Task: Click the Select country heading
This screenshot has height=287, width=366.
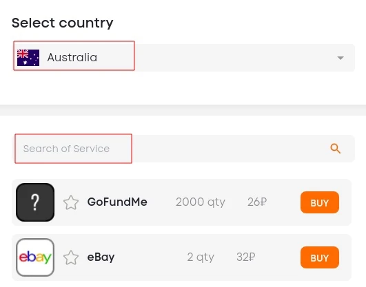Action: click(x=62, y=23)
